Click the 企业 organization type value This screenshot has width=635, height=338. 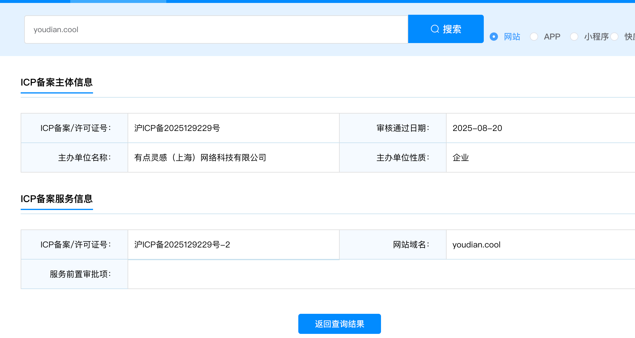coord(461,157)
